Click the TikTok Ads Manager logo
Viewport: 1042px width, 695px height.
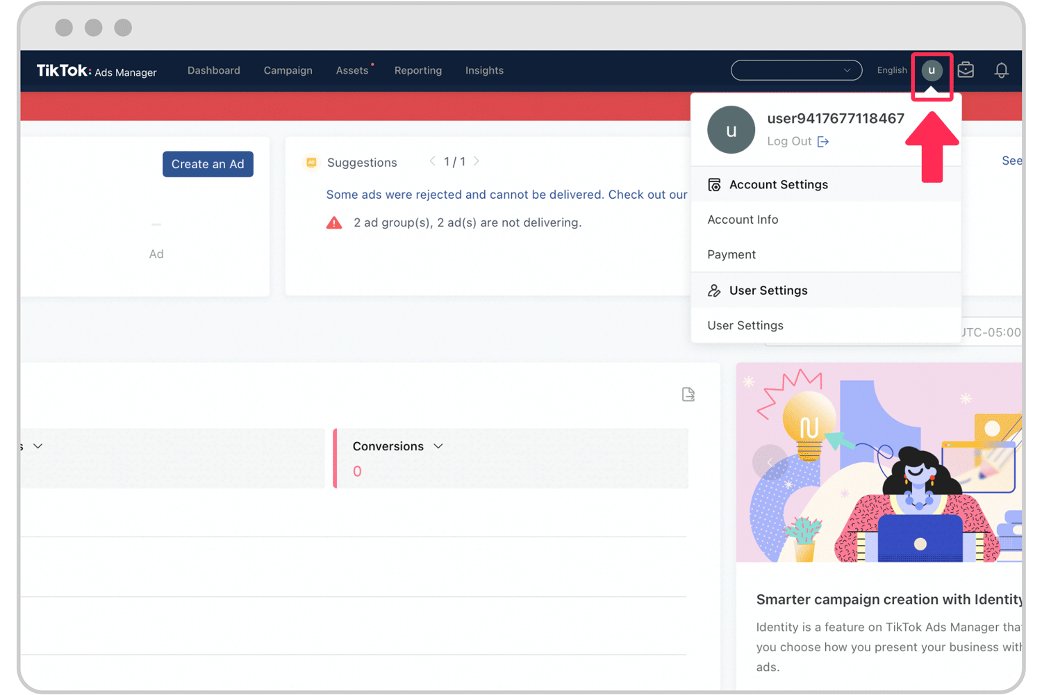point(97,71)
